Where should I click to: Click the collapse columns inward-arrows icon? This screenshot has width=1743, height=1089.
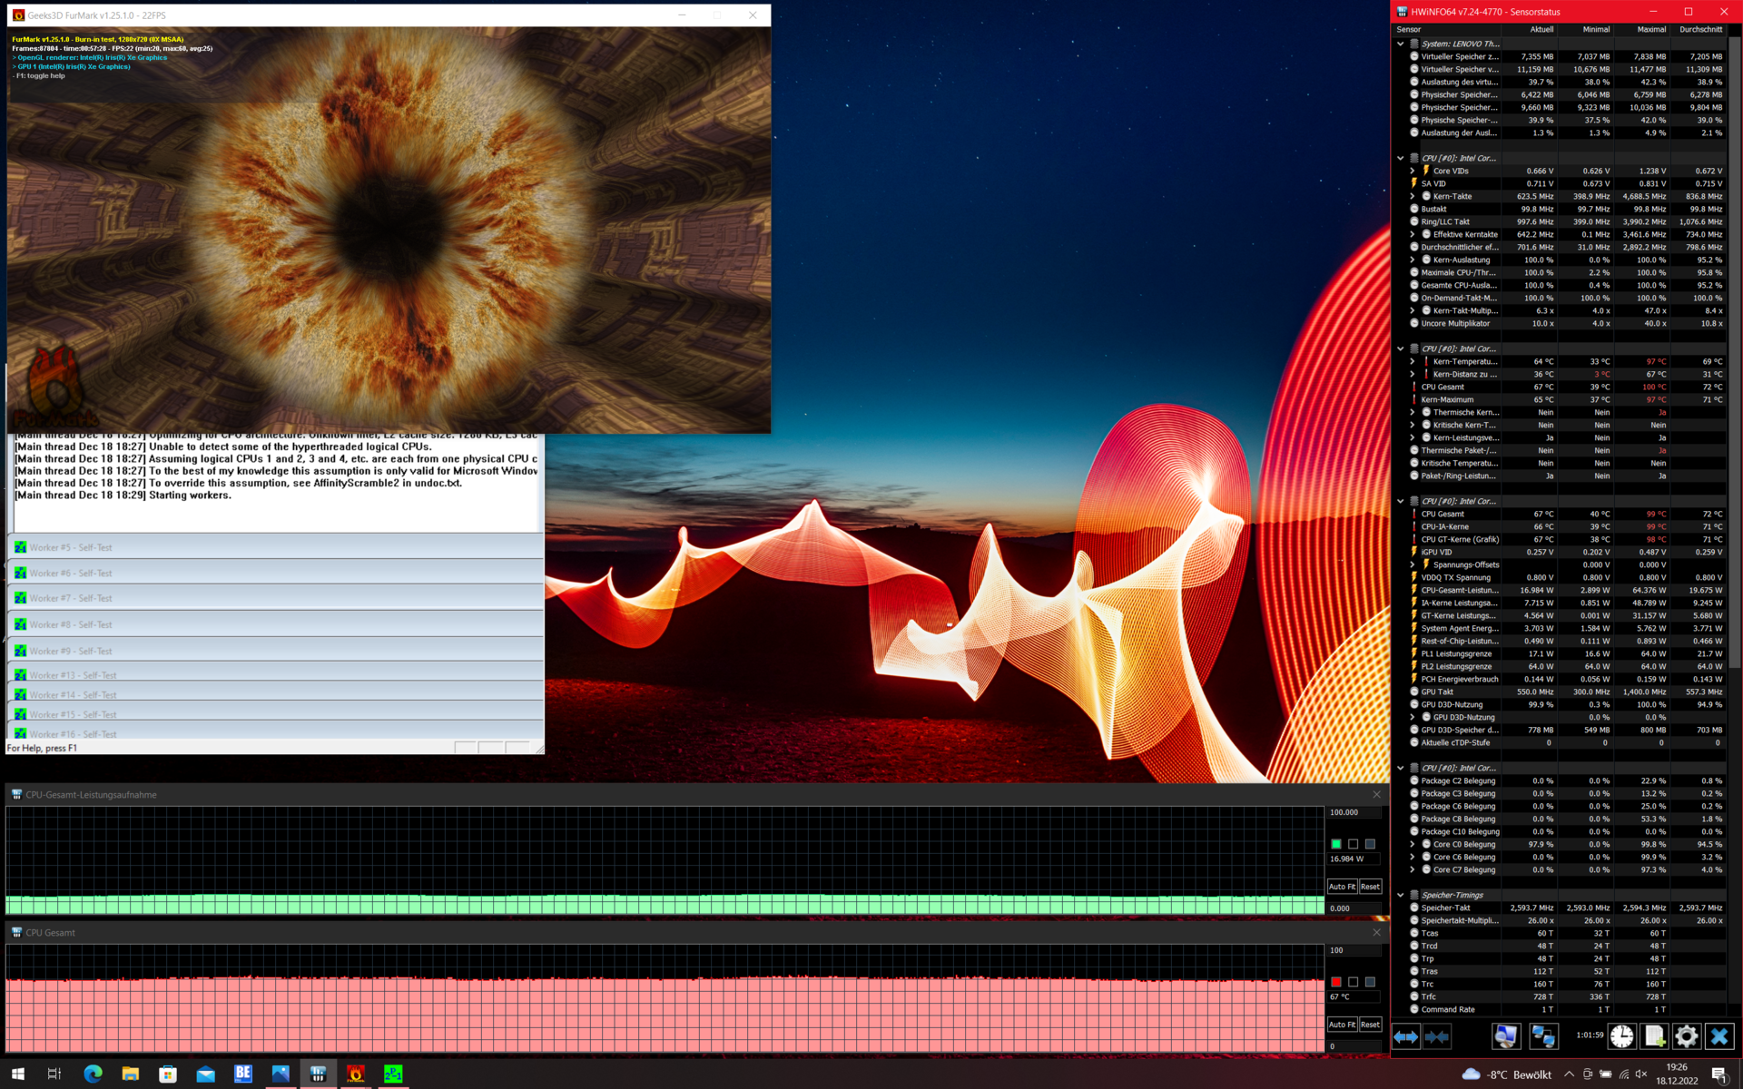[x=1437, y=1036]
